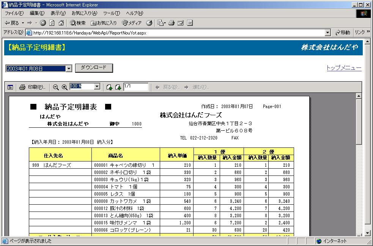
Task: Open the Forward button history dropdown arrow
Action: pos(36,23)
